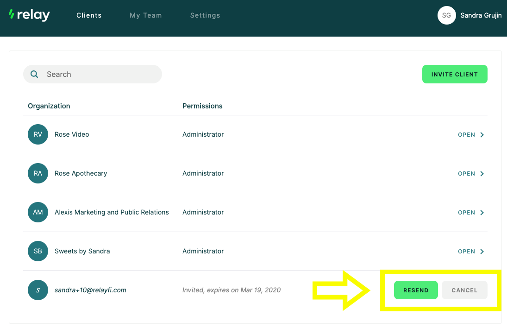Image resolution: width=507 pixels, height=328 pixels.
Task: Select the Permissions column header
Action: click(x=202, y=106)
